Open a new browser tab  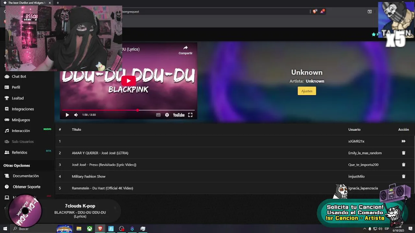tap(58, 3)
